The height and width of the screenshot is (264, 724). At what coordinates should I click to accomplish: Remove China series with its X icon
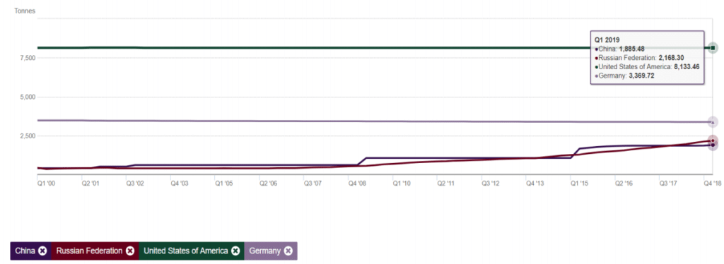pos(42,251)
